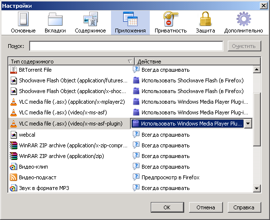The width and height of the screenshot is (270, 220).
Task: Click scrollbar up arrow in list
Action: [x=257, y=70]
